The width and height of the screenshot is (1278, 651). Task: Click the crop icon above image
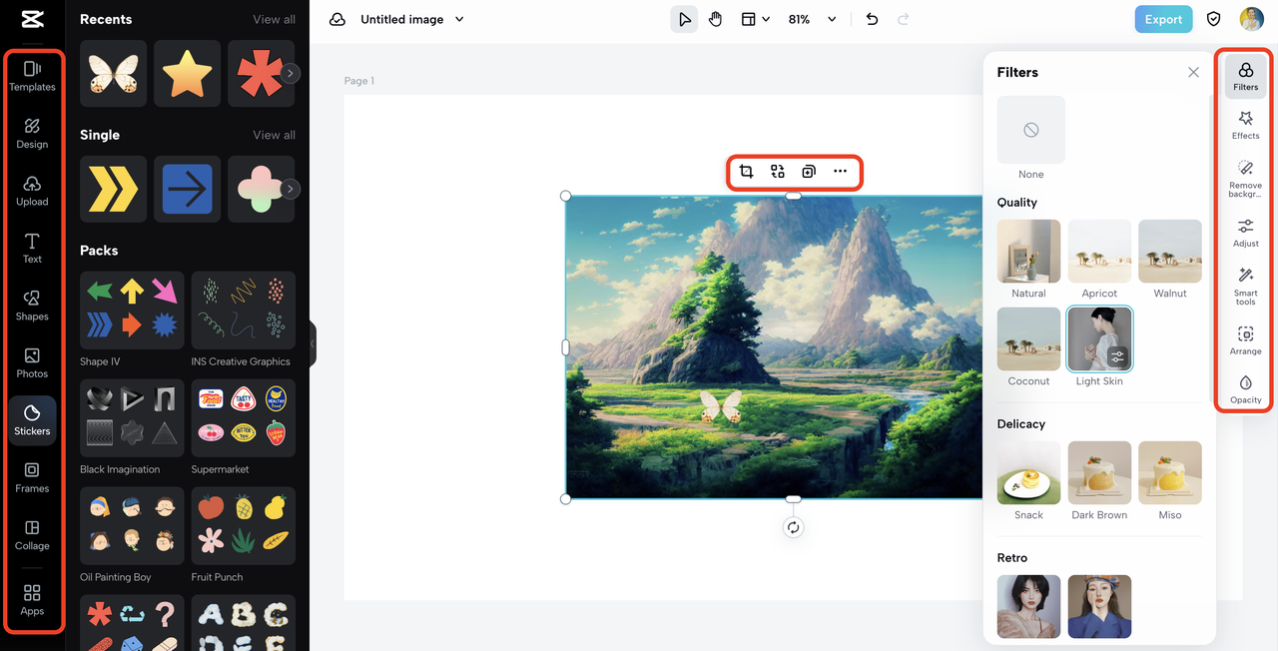(x=746, y=172)
